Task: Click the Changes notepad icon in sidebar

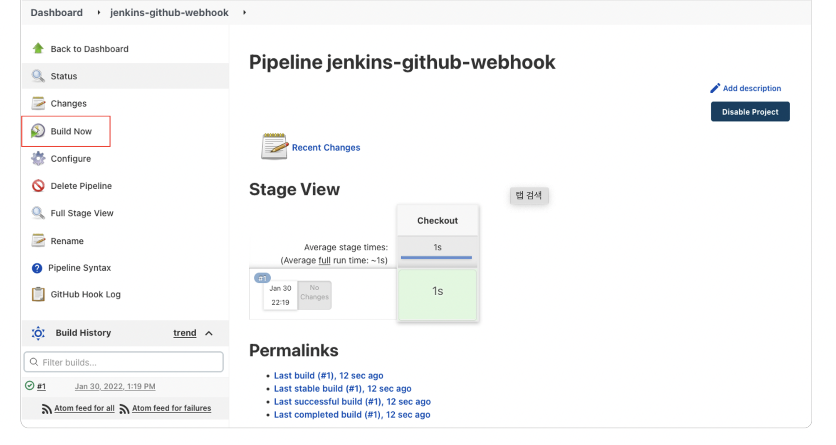Action: click(38, 103)
